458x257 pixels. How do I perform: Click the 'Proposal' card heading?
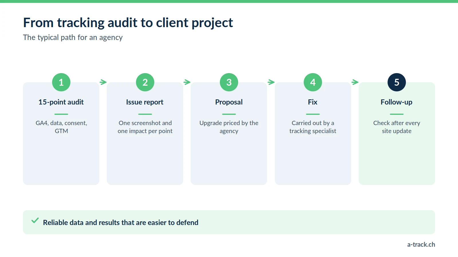coord(229,102)
